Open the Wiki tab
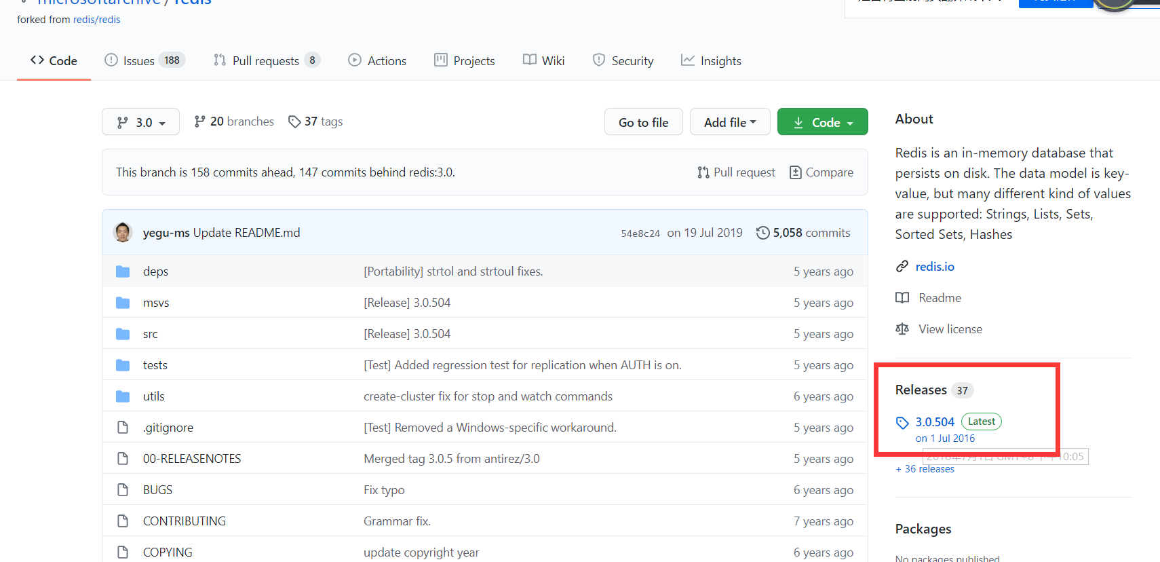This screenshot has width=1160, height=562. click(543, 60)
